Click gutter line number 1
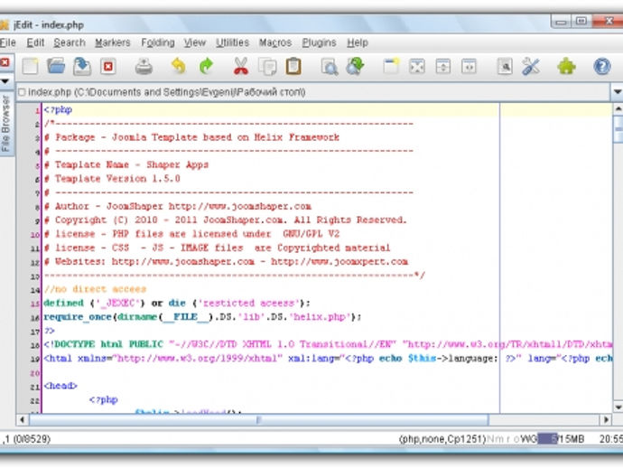This screenshot has height=468, width=623. click(x=37, y=110)
